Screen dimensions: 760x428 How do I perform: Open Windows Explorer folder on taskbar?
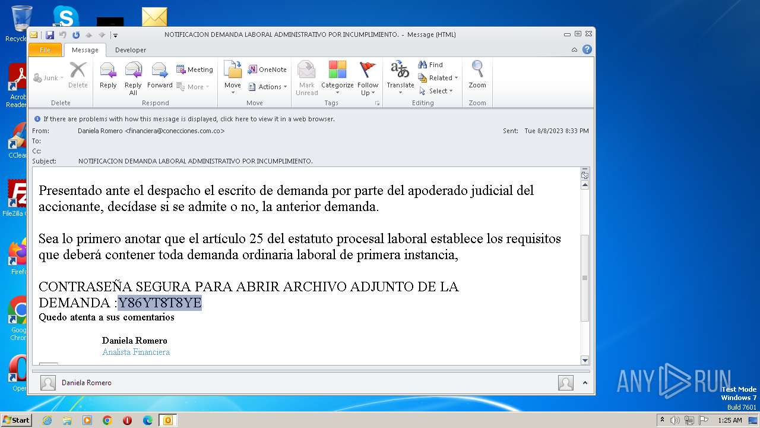pyautogui.click(x=67, y=420)
